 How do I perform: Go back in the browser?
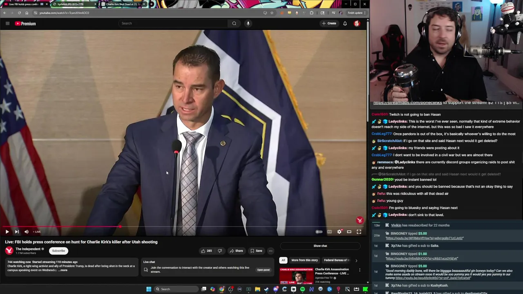4,13
